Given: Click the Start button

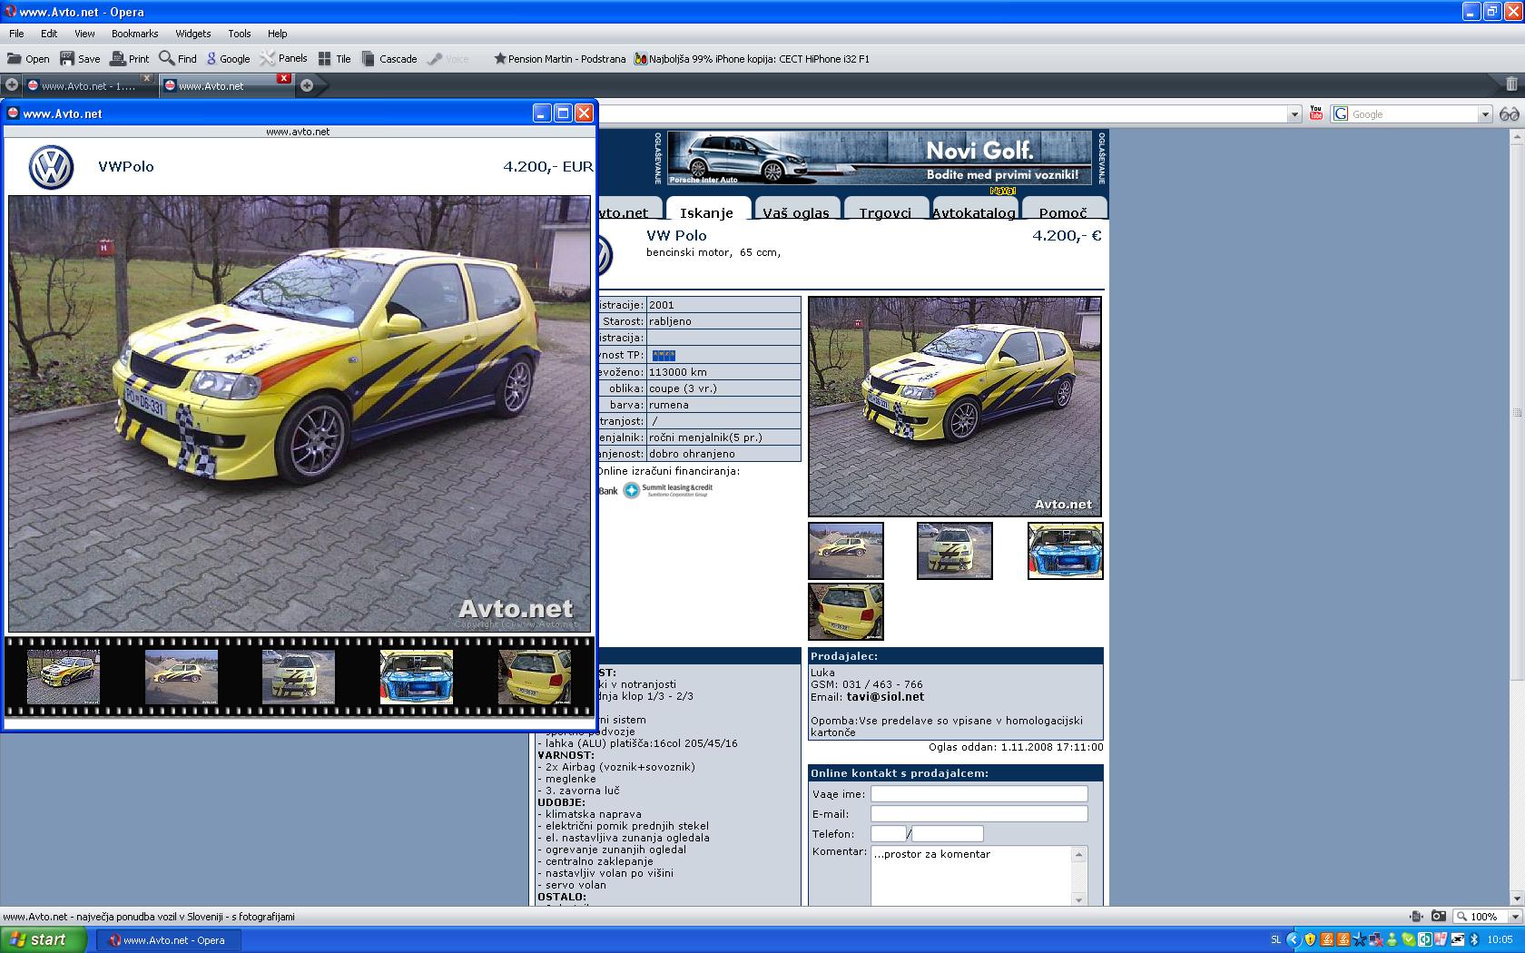Looking at the screenshot, I should [44, 939].
